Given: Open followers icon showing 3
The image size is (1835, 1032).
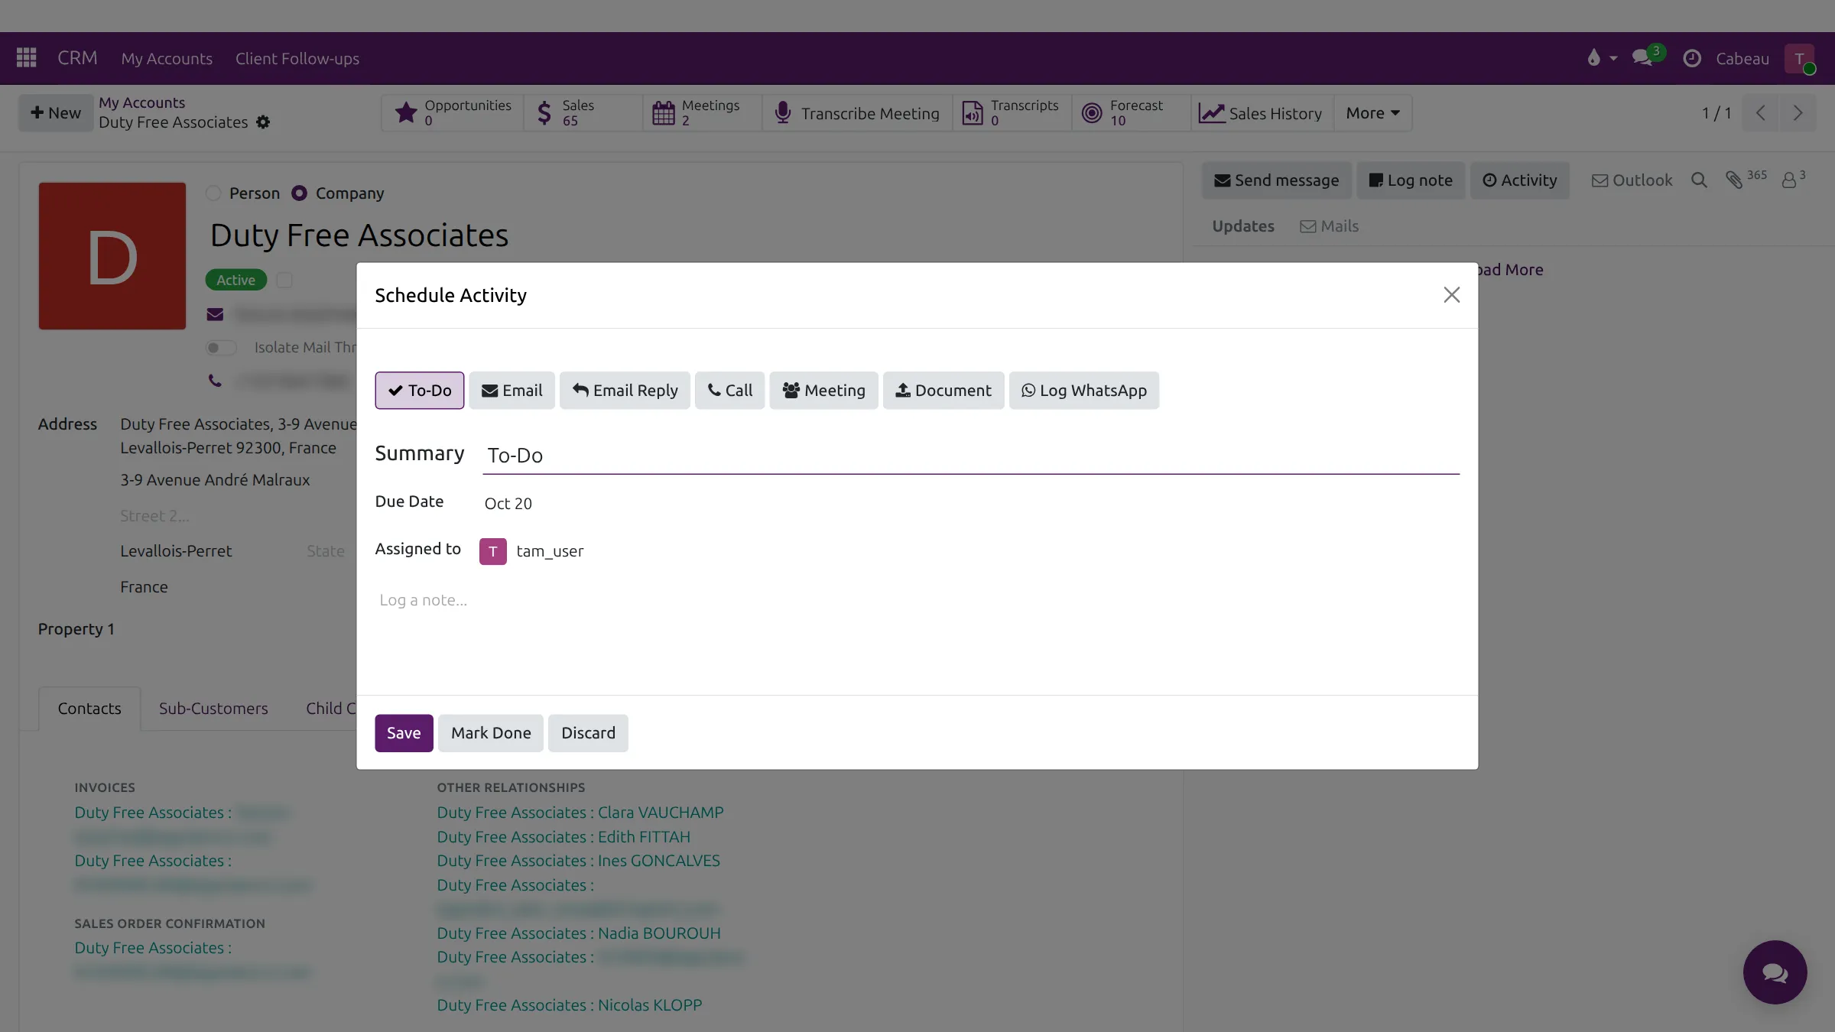Looking at the screenshot, I should pyautogui.click(x=1793, y=180).
